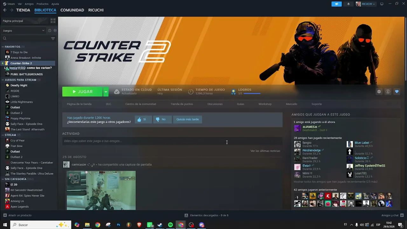Toggle Counter-Strike 2 favorite heart
The image size is (407, 229).
coord(397,92)
